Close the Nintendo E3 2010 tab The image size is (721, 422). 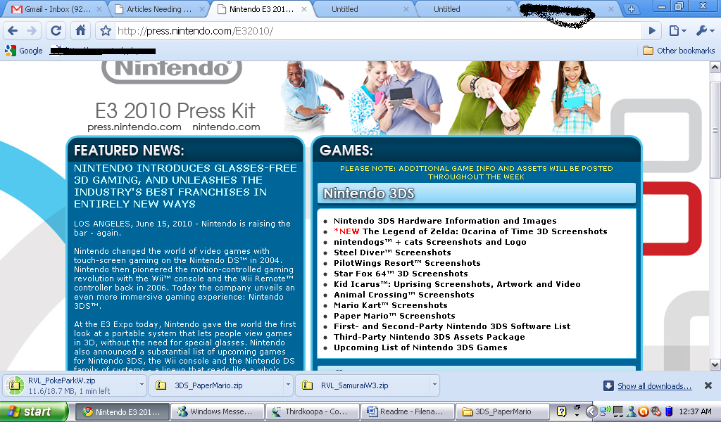coord(304,9)
